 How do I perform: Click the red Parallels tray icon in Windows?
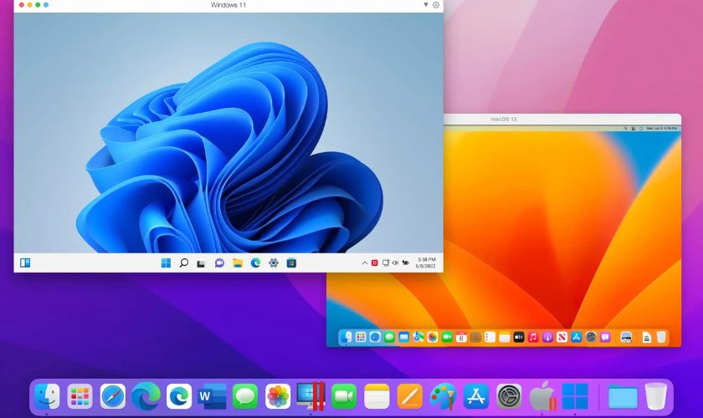click(x=374, y=263)
